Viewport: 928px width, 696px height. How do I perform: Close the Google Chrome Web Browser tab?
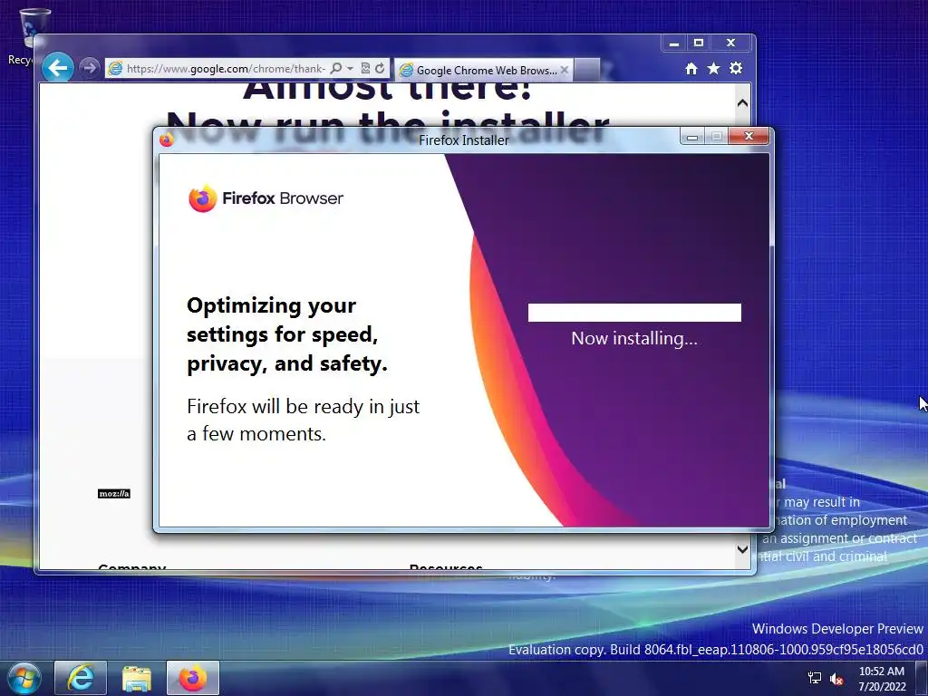[565, 70]
